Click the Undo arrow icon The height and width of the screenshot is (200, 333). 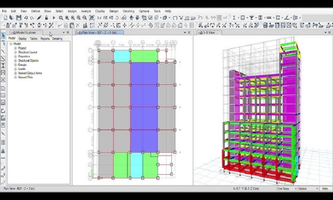[x=26, y=18]
